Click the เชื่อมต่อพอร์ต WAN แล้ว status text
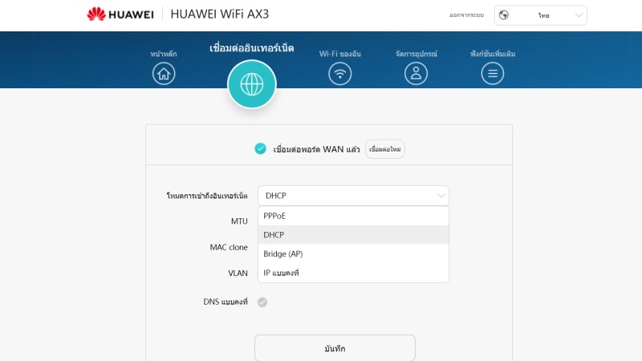Viewport: 642px width, 361px height. (x=316, y=149)
